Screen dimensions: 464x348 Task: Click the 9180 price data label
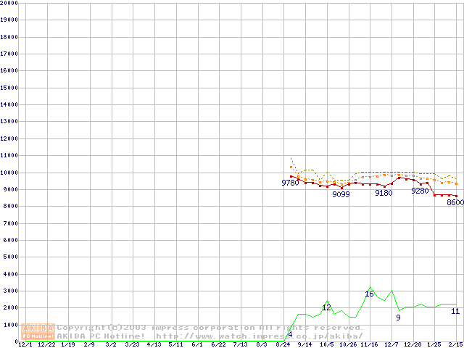tap(384, 193)
